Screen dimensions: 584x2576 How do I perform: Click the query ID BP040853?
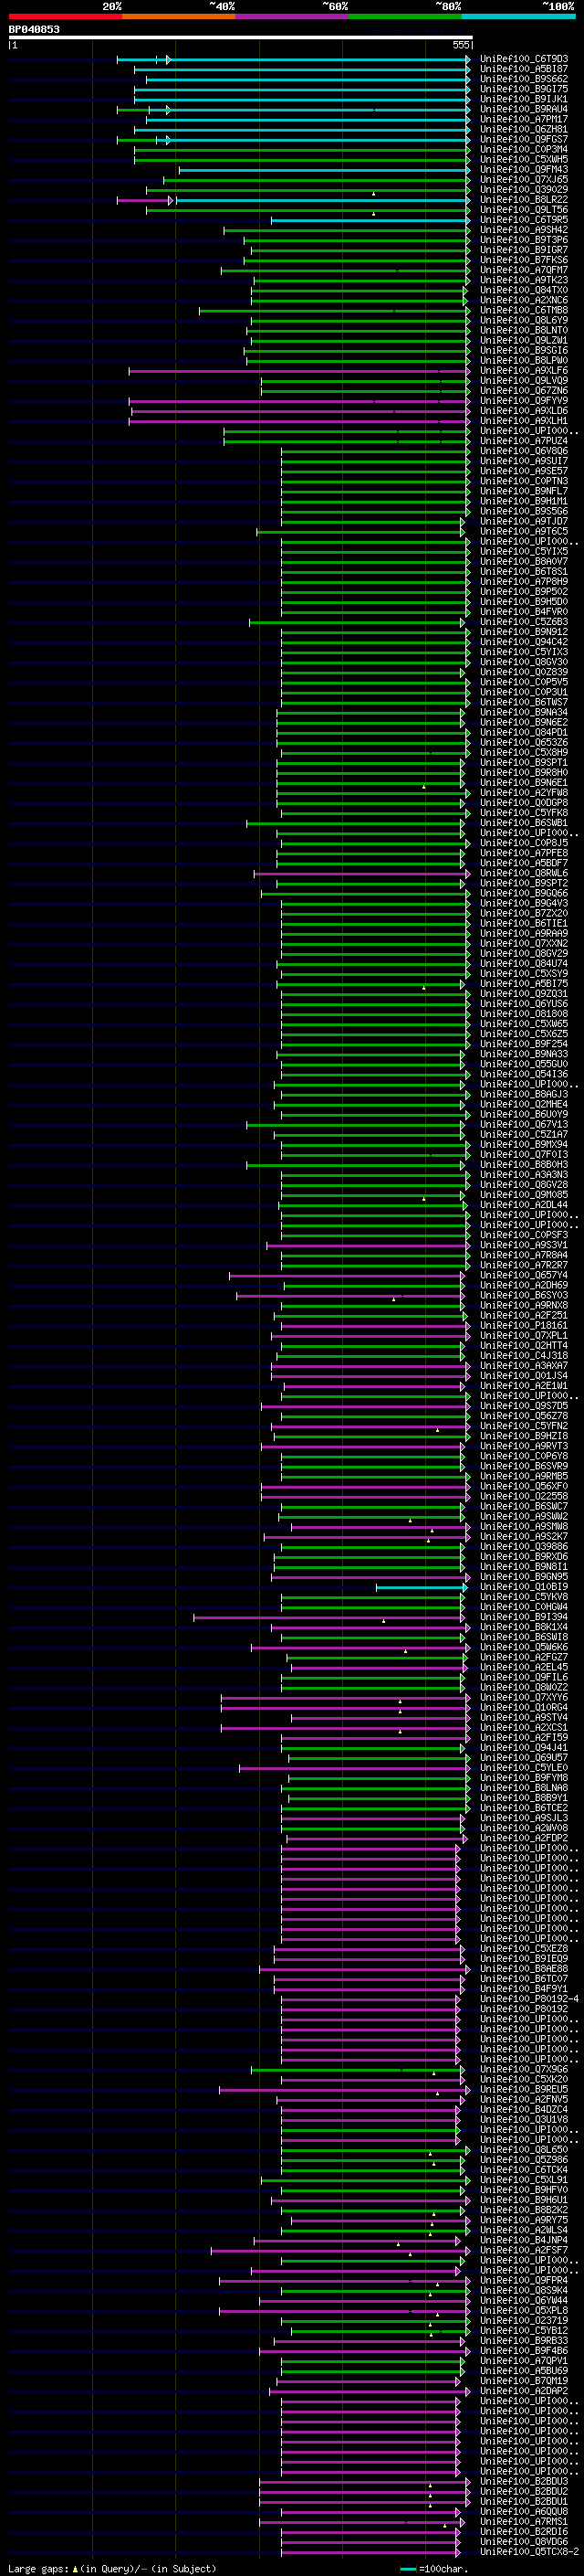34,29
